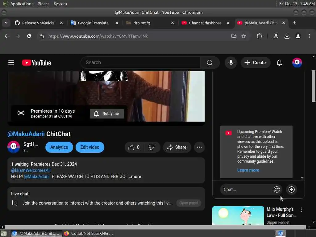Open browser downloads
The height and width of the screenshot is (237, 316).
click(x=287, y=36)
